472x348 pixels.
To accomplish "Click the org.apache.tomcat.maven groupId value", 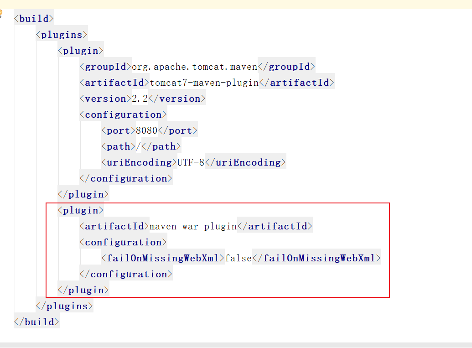I will 195,67.
